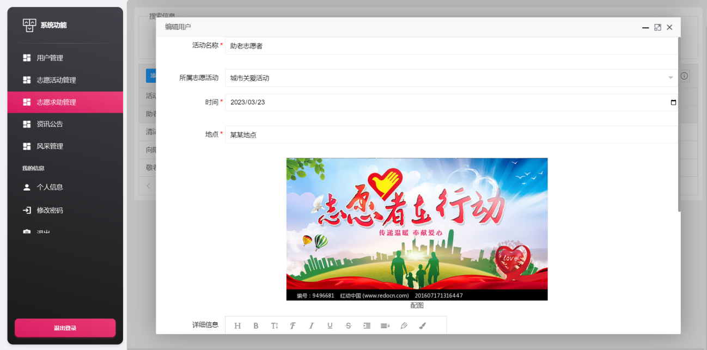Viewport: 707px width, 350px height.
Task: Select the paint brush background color icon
Action: 423,326
